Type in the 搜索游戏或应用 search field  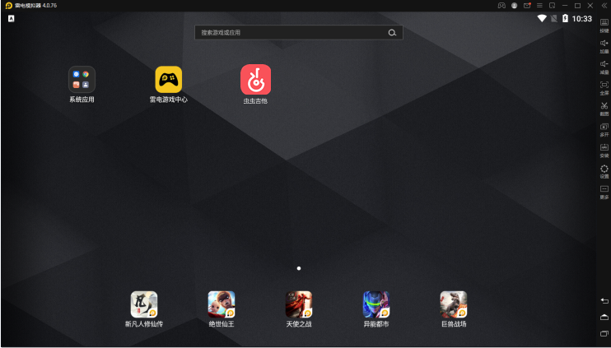tap(288, 33)
